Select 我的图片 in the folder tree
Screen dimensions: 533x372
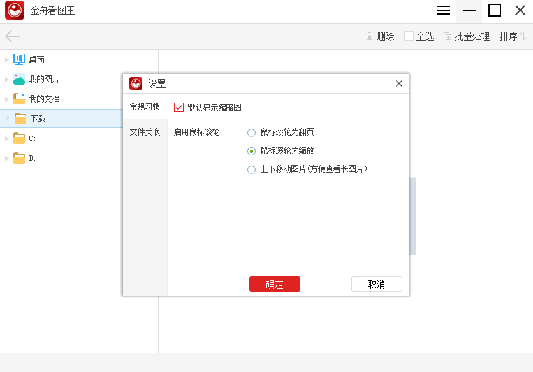click(44, 79)
